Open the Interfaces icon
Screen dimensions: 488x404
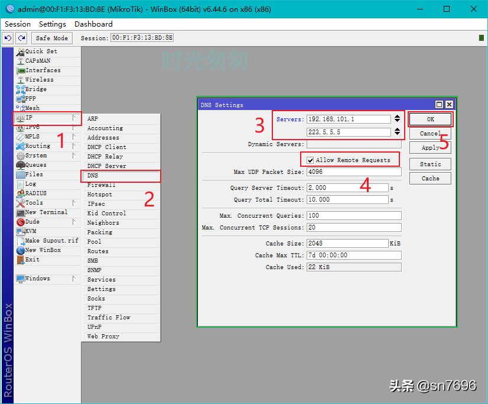coord(21,70)
